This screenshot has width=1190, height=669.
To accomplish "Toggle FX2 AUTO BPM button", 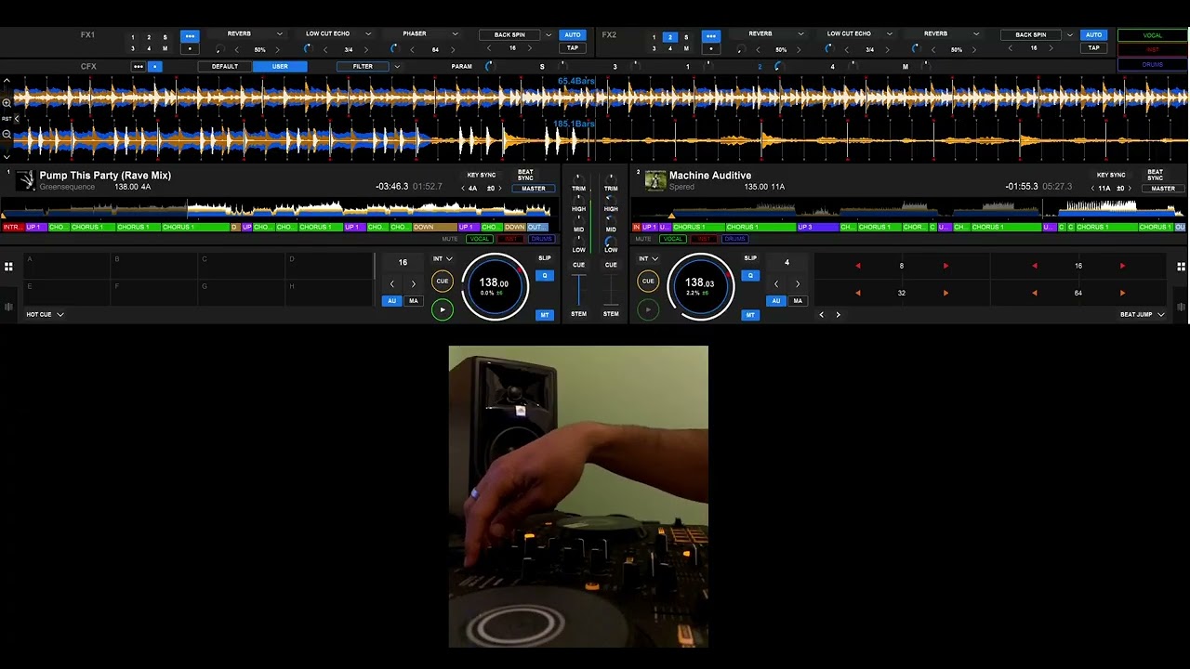I will coord(1094,35).
